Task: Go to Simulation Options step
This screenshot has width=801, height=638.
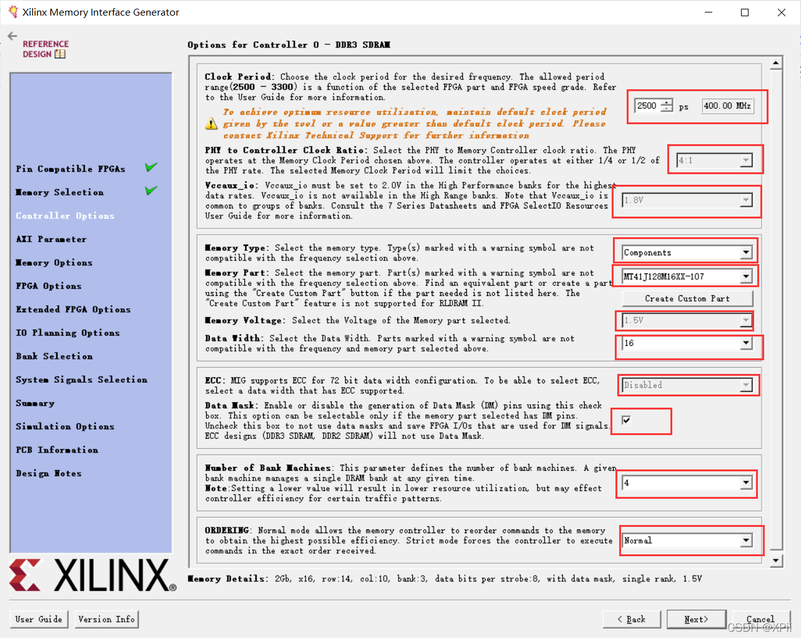Action: click(65, 426)
